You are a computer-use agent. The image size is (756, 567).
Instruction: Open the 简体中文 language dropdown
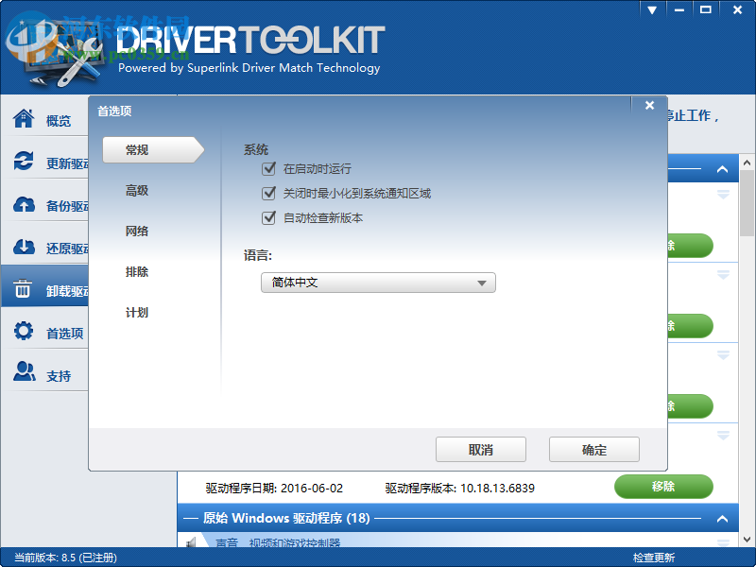(378, 283)
